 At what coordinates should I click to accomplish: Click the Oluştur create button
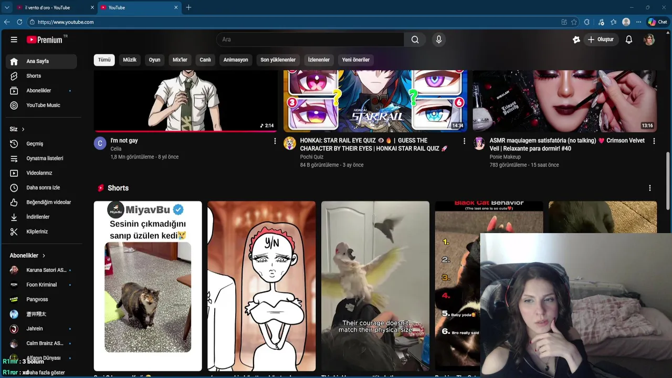pos(601,39)
